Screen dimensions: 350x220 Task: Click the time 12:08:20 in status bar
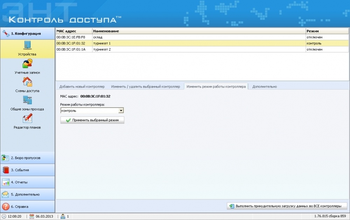click(14, 216)
